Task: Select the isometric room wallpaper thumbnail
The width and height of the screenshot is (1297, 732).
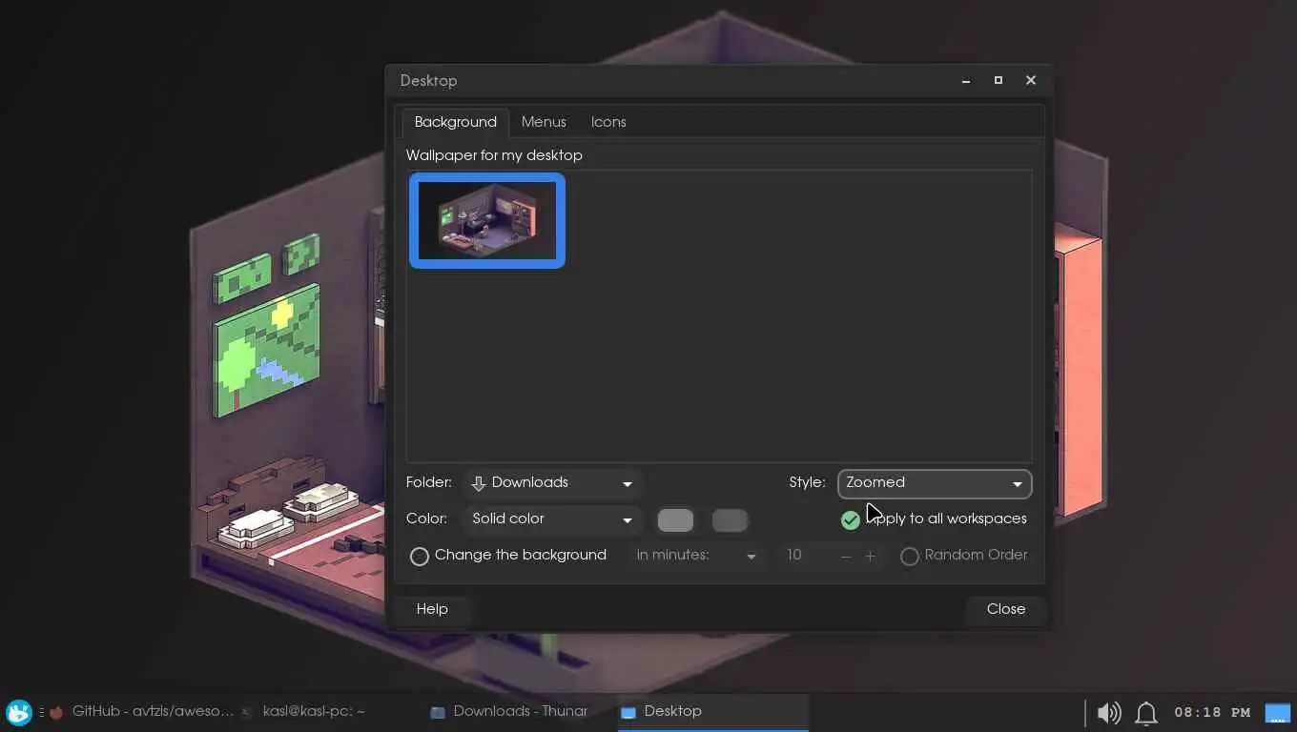Action: (487, 220)
